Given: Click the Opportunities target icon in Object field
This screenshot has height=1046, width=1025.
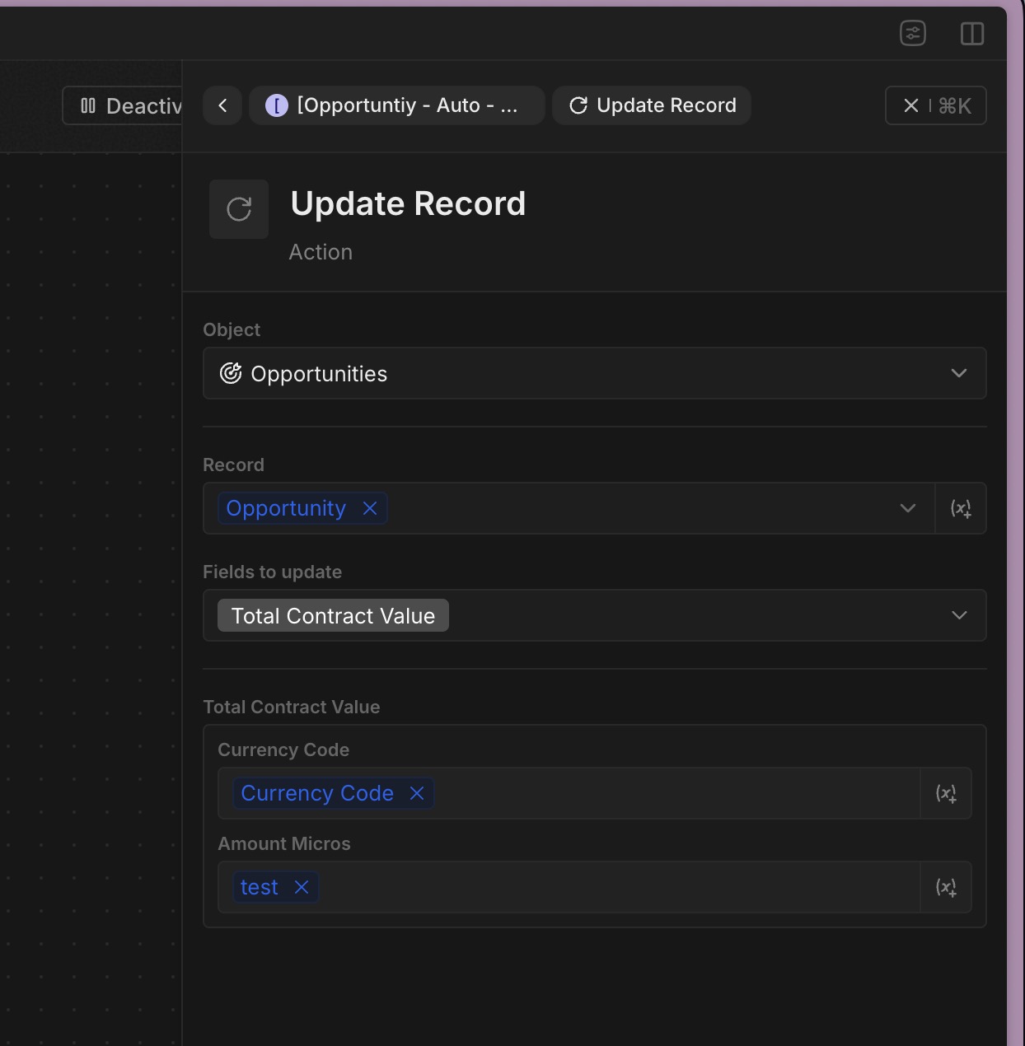Looking at the screenshot, I should tap(231, 373).
